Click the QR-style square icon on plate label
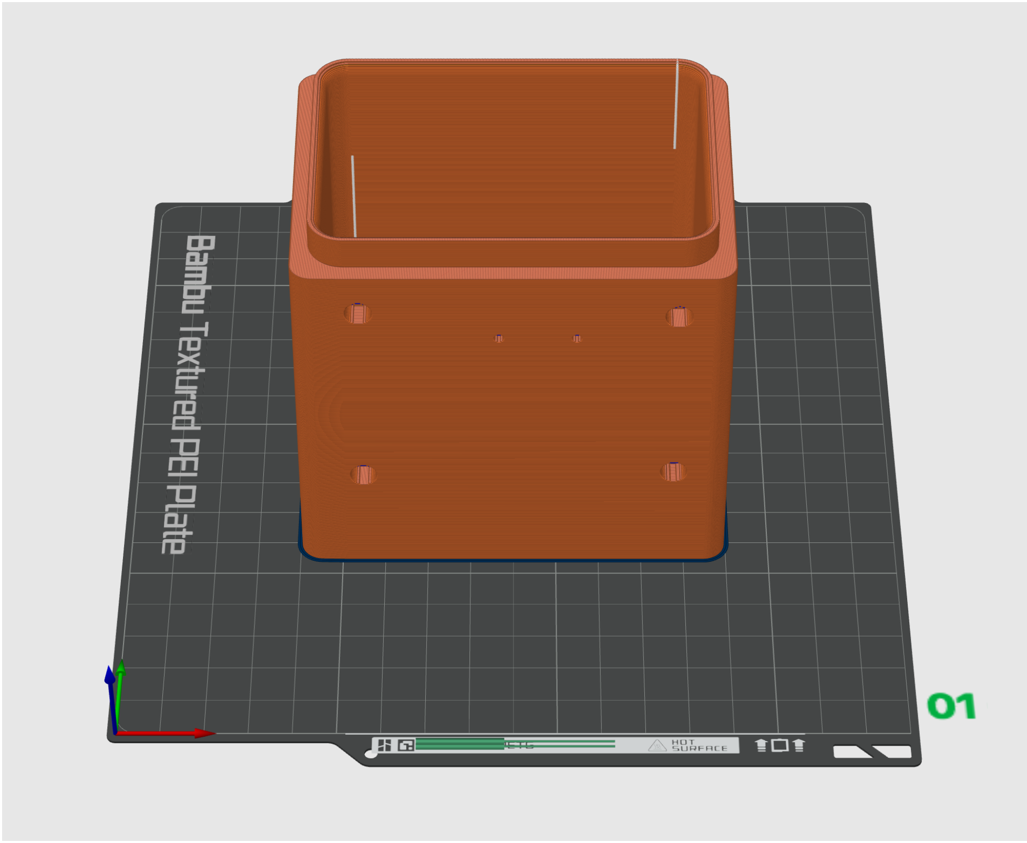 (x=406, y=745)
